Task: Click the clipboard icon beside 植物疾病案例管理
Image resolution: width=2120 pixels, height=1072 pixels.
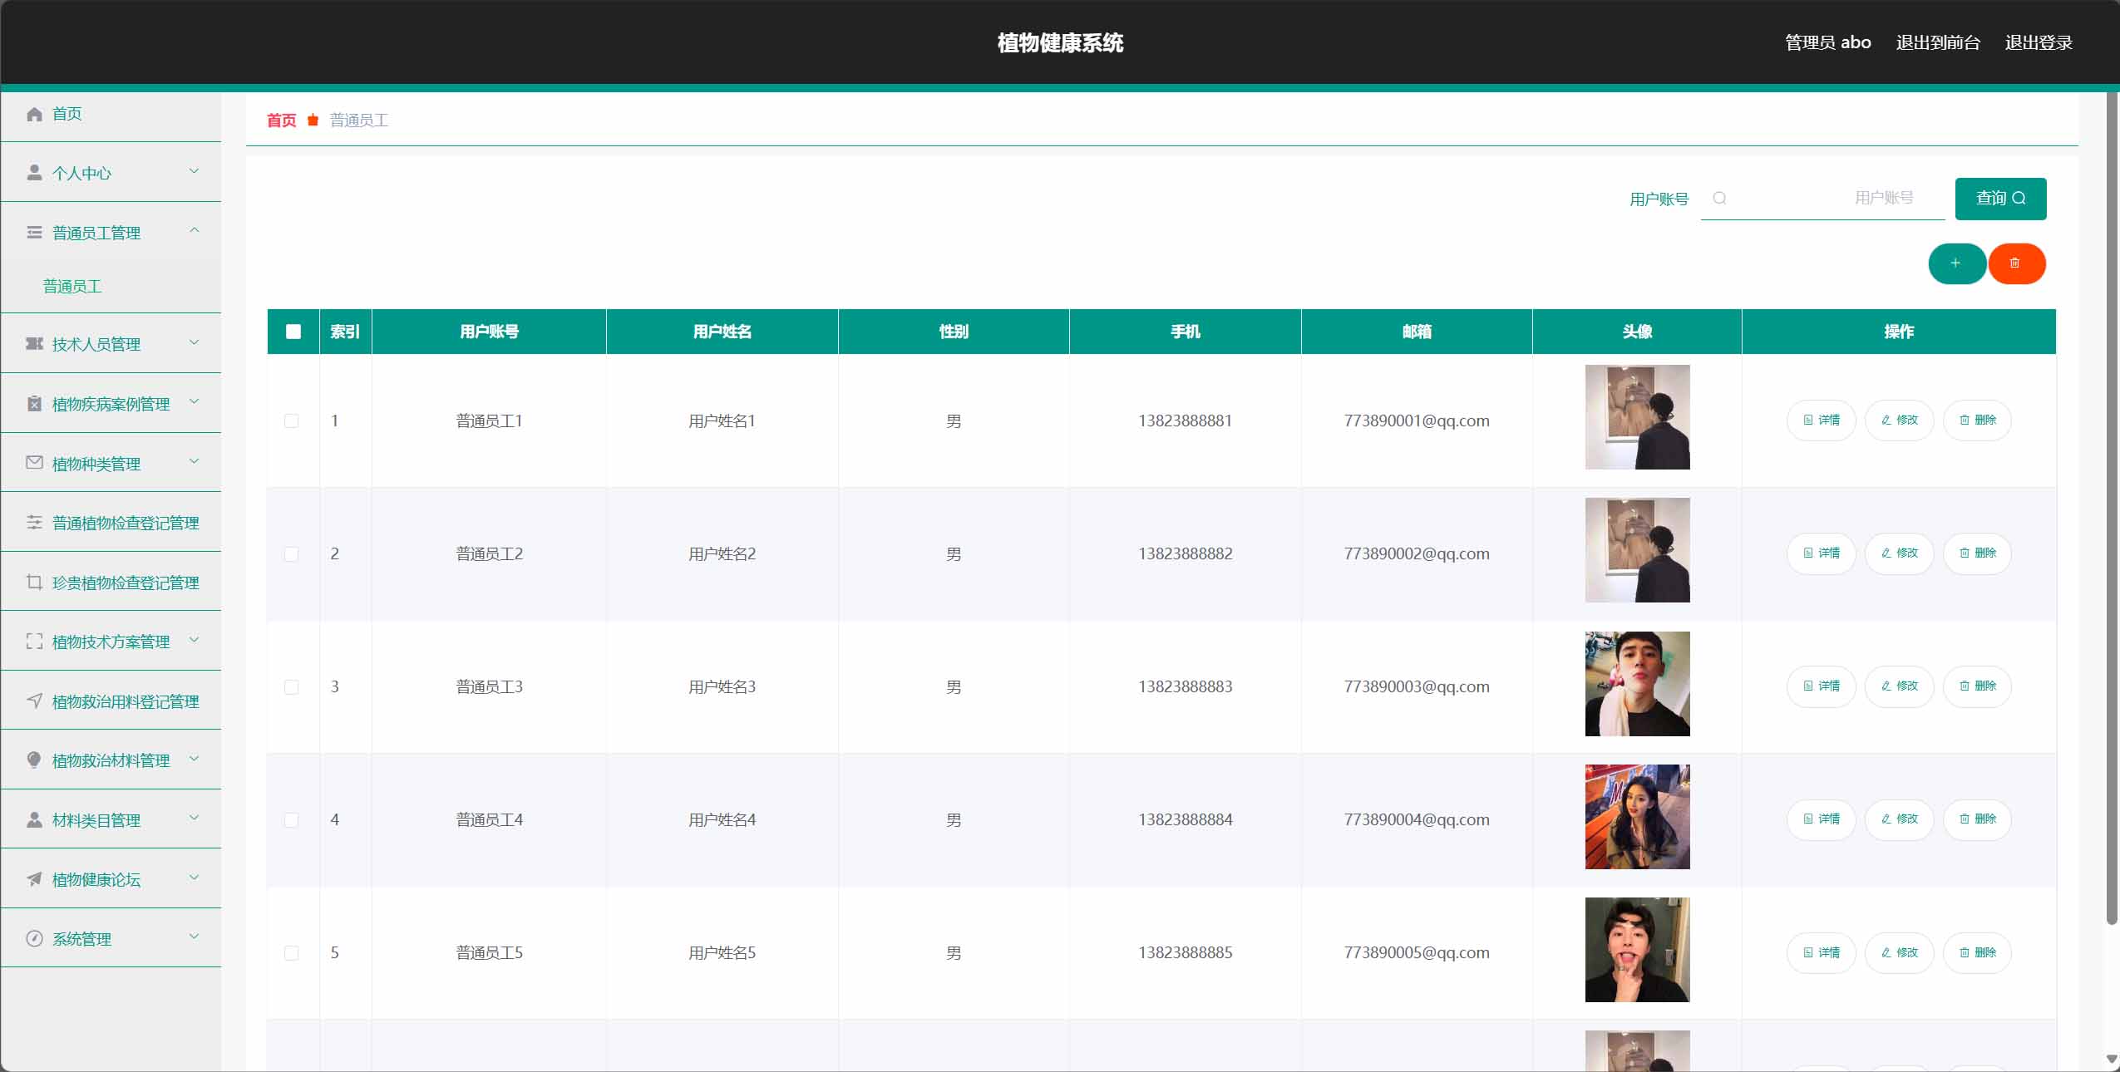Action: pyautogui.click(x=34, y=403)
